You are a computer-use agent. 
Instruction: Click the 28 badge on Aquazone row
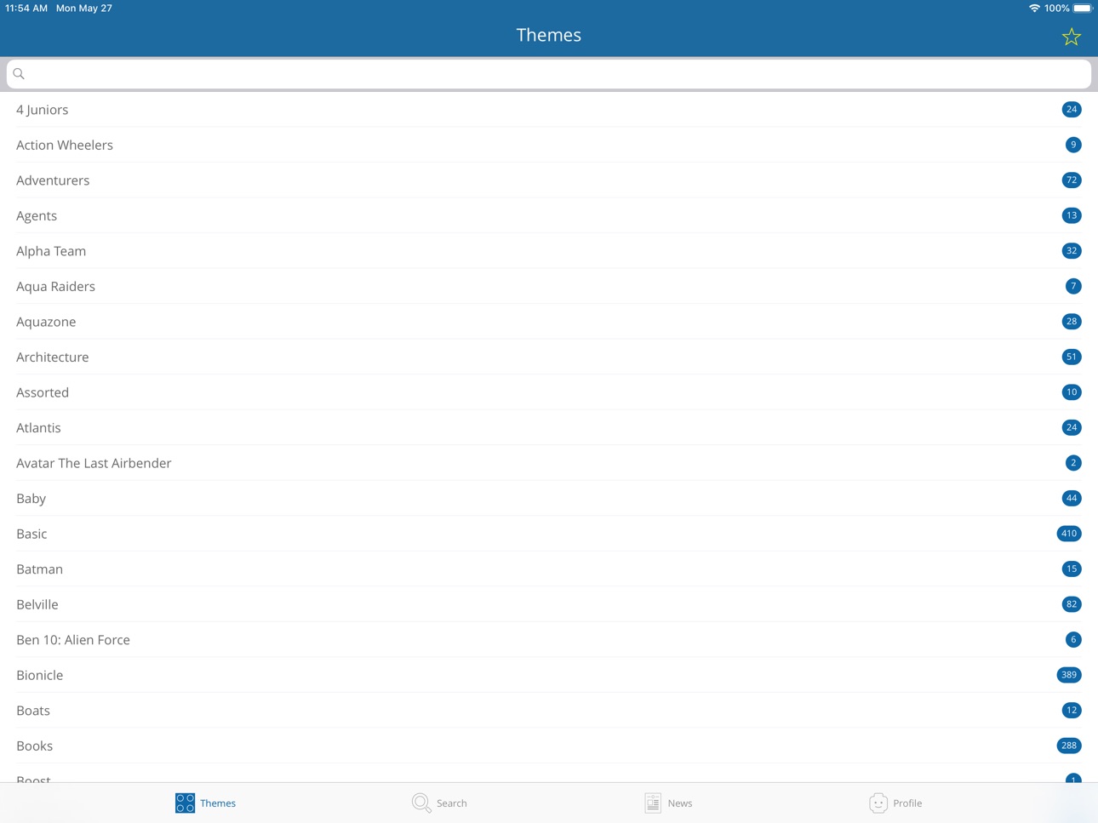(1072, 322)
